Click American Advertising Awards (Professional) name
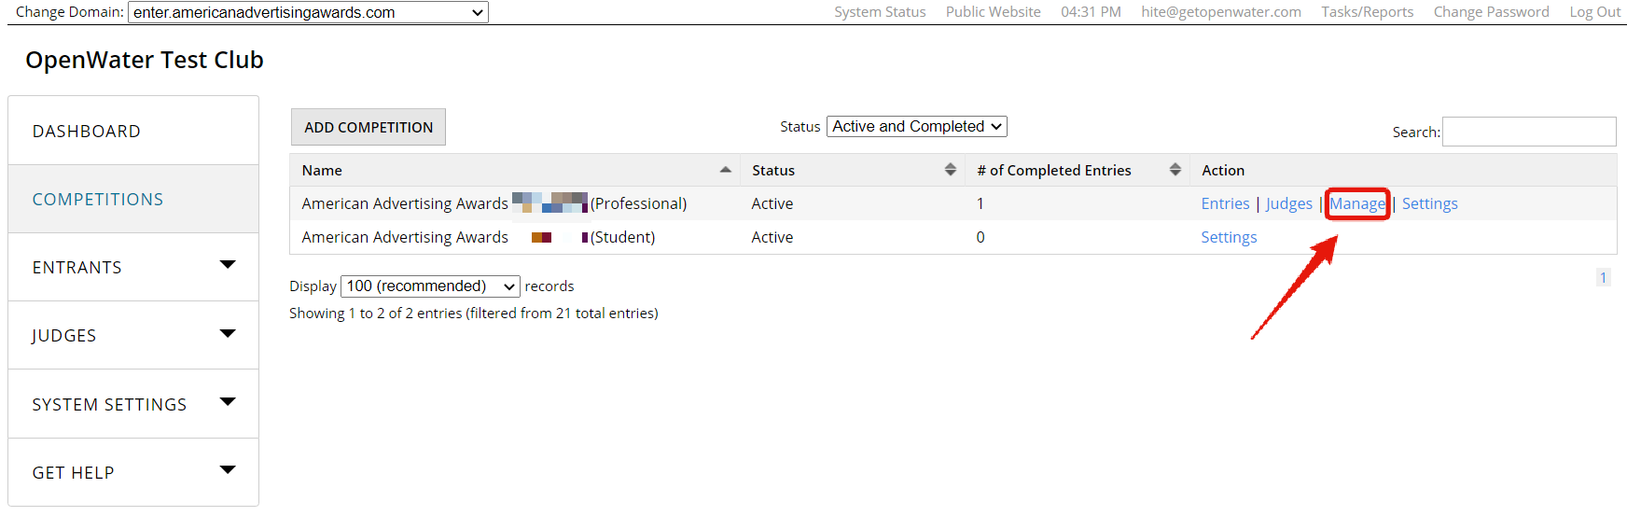Viewport: 1627px width, 516px height. tap(494, 203)
